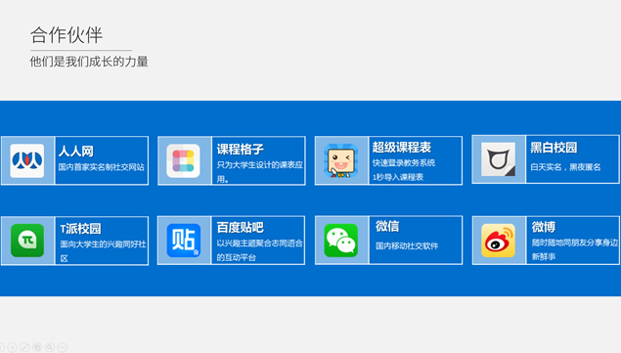Click the 超级课程表 cartoon face icon

(341, 160)
